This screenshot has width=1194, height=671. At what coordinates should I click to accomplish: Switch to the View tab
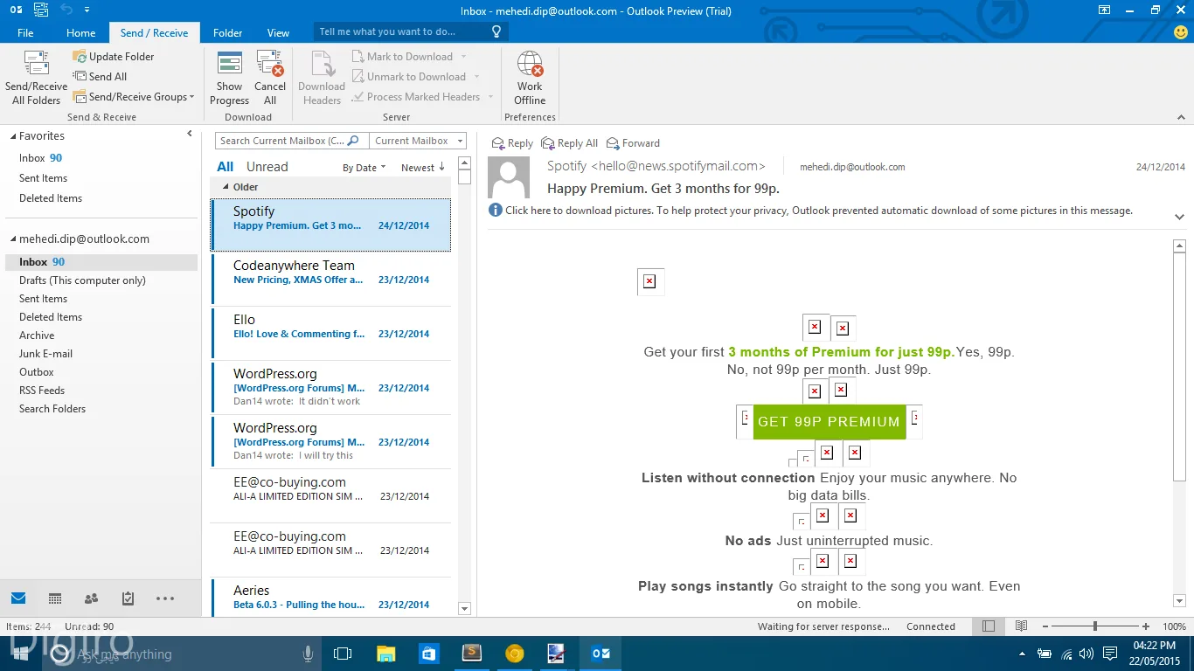[278, 32]
